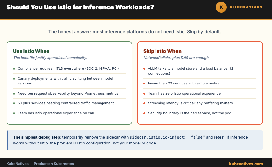Viewport: 272px width, 167px height.
Task: Select the 'Use Istio When' heading
Action: (31, 51)
